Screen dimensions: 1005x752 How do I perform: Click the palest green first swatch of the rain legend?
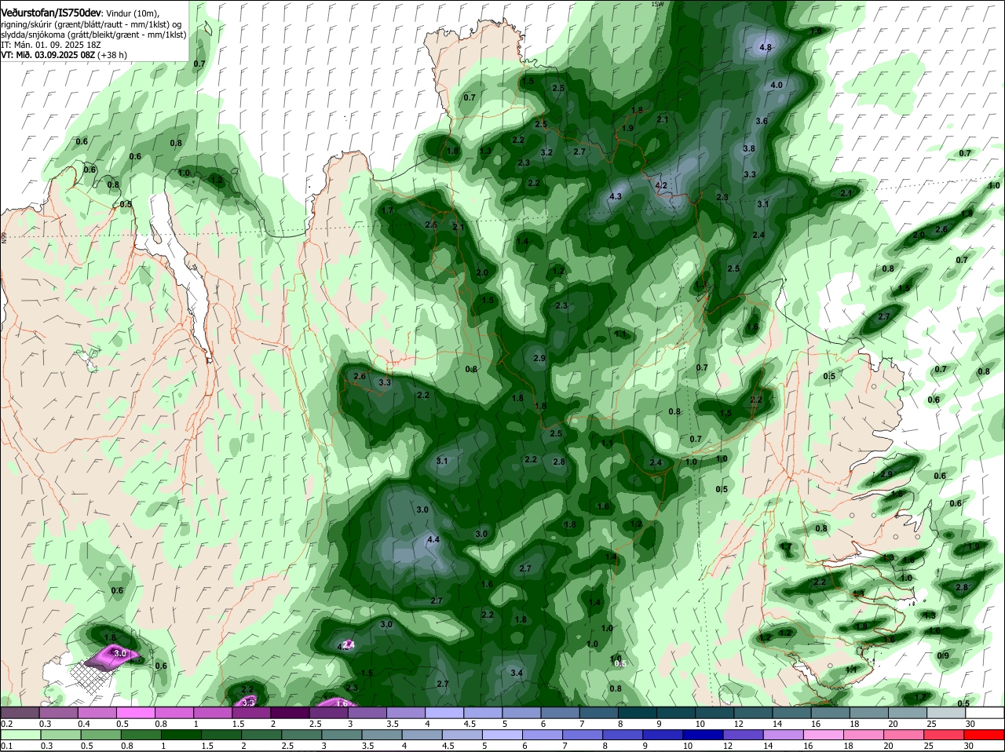click(x=20, y=736)
